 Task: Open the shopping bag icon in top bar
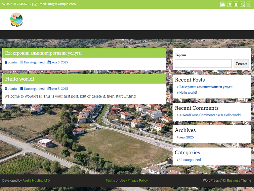(223, 4)
